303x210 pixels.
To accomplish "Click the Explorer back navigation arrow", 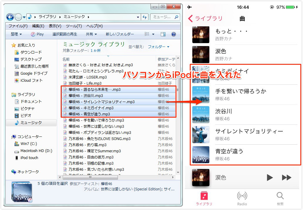I will point(10,17).
